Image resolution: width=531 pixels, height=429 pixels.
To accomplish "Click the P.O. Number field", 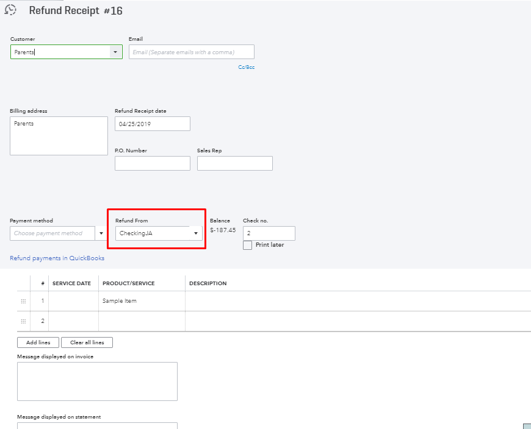I will [x=153, y=163].
